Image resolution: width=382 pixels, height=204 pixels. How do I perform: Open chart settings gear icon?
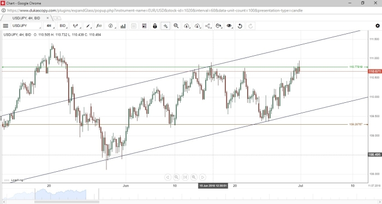(378, 26)
